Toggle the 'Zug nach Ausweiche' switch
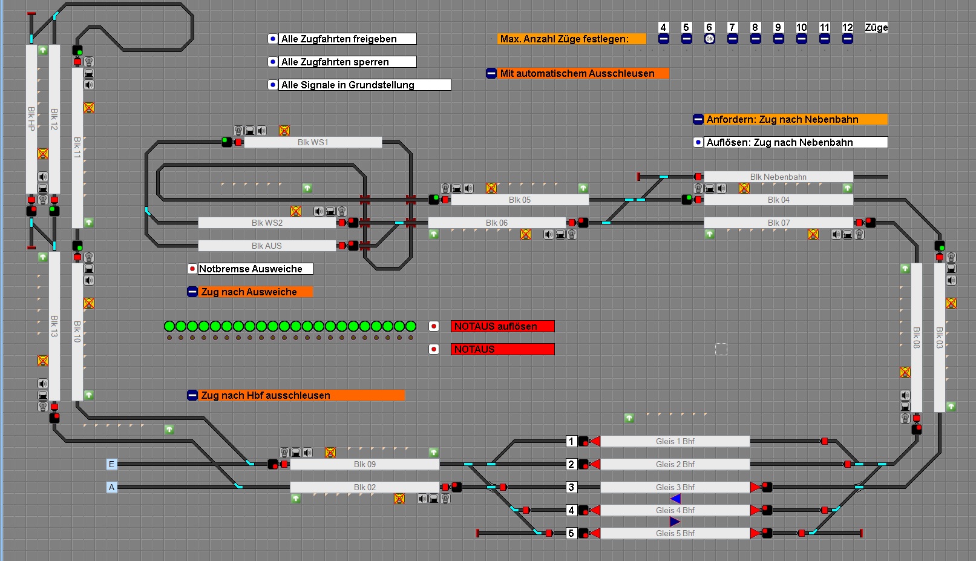 pos(192,292)
